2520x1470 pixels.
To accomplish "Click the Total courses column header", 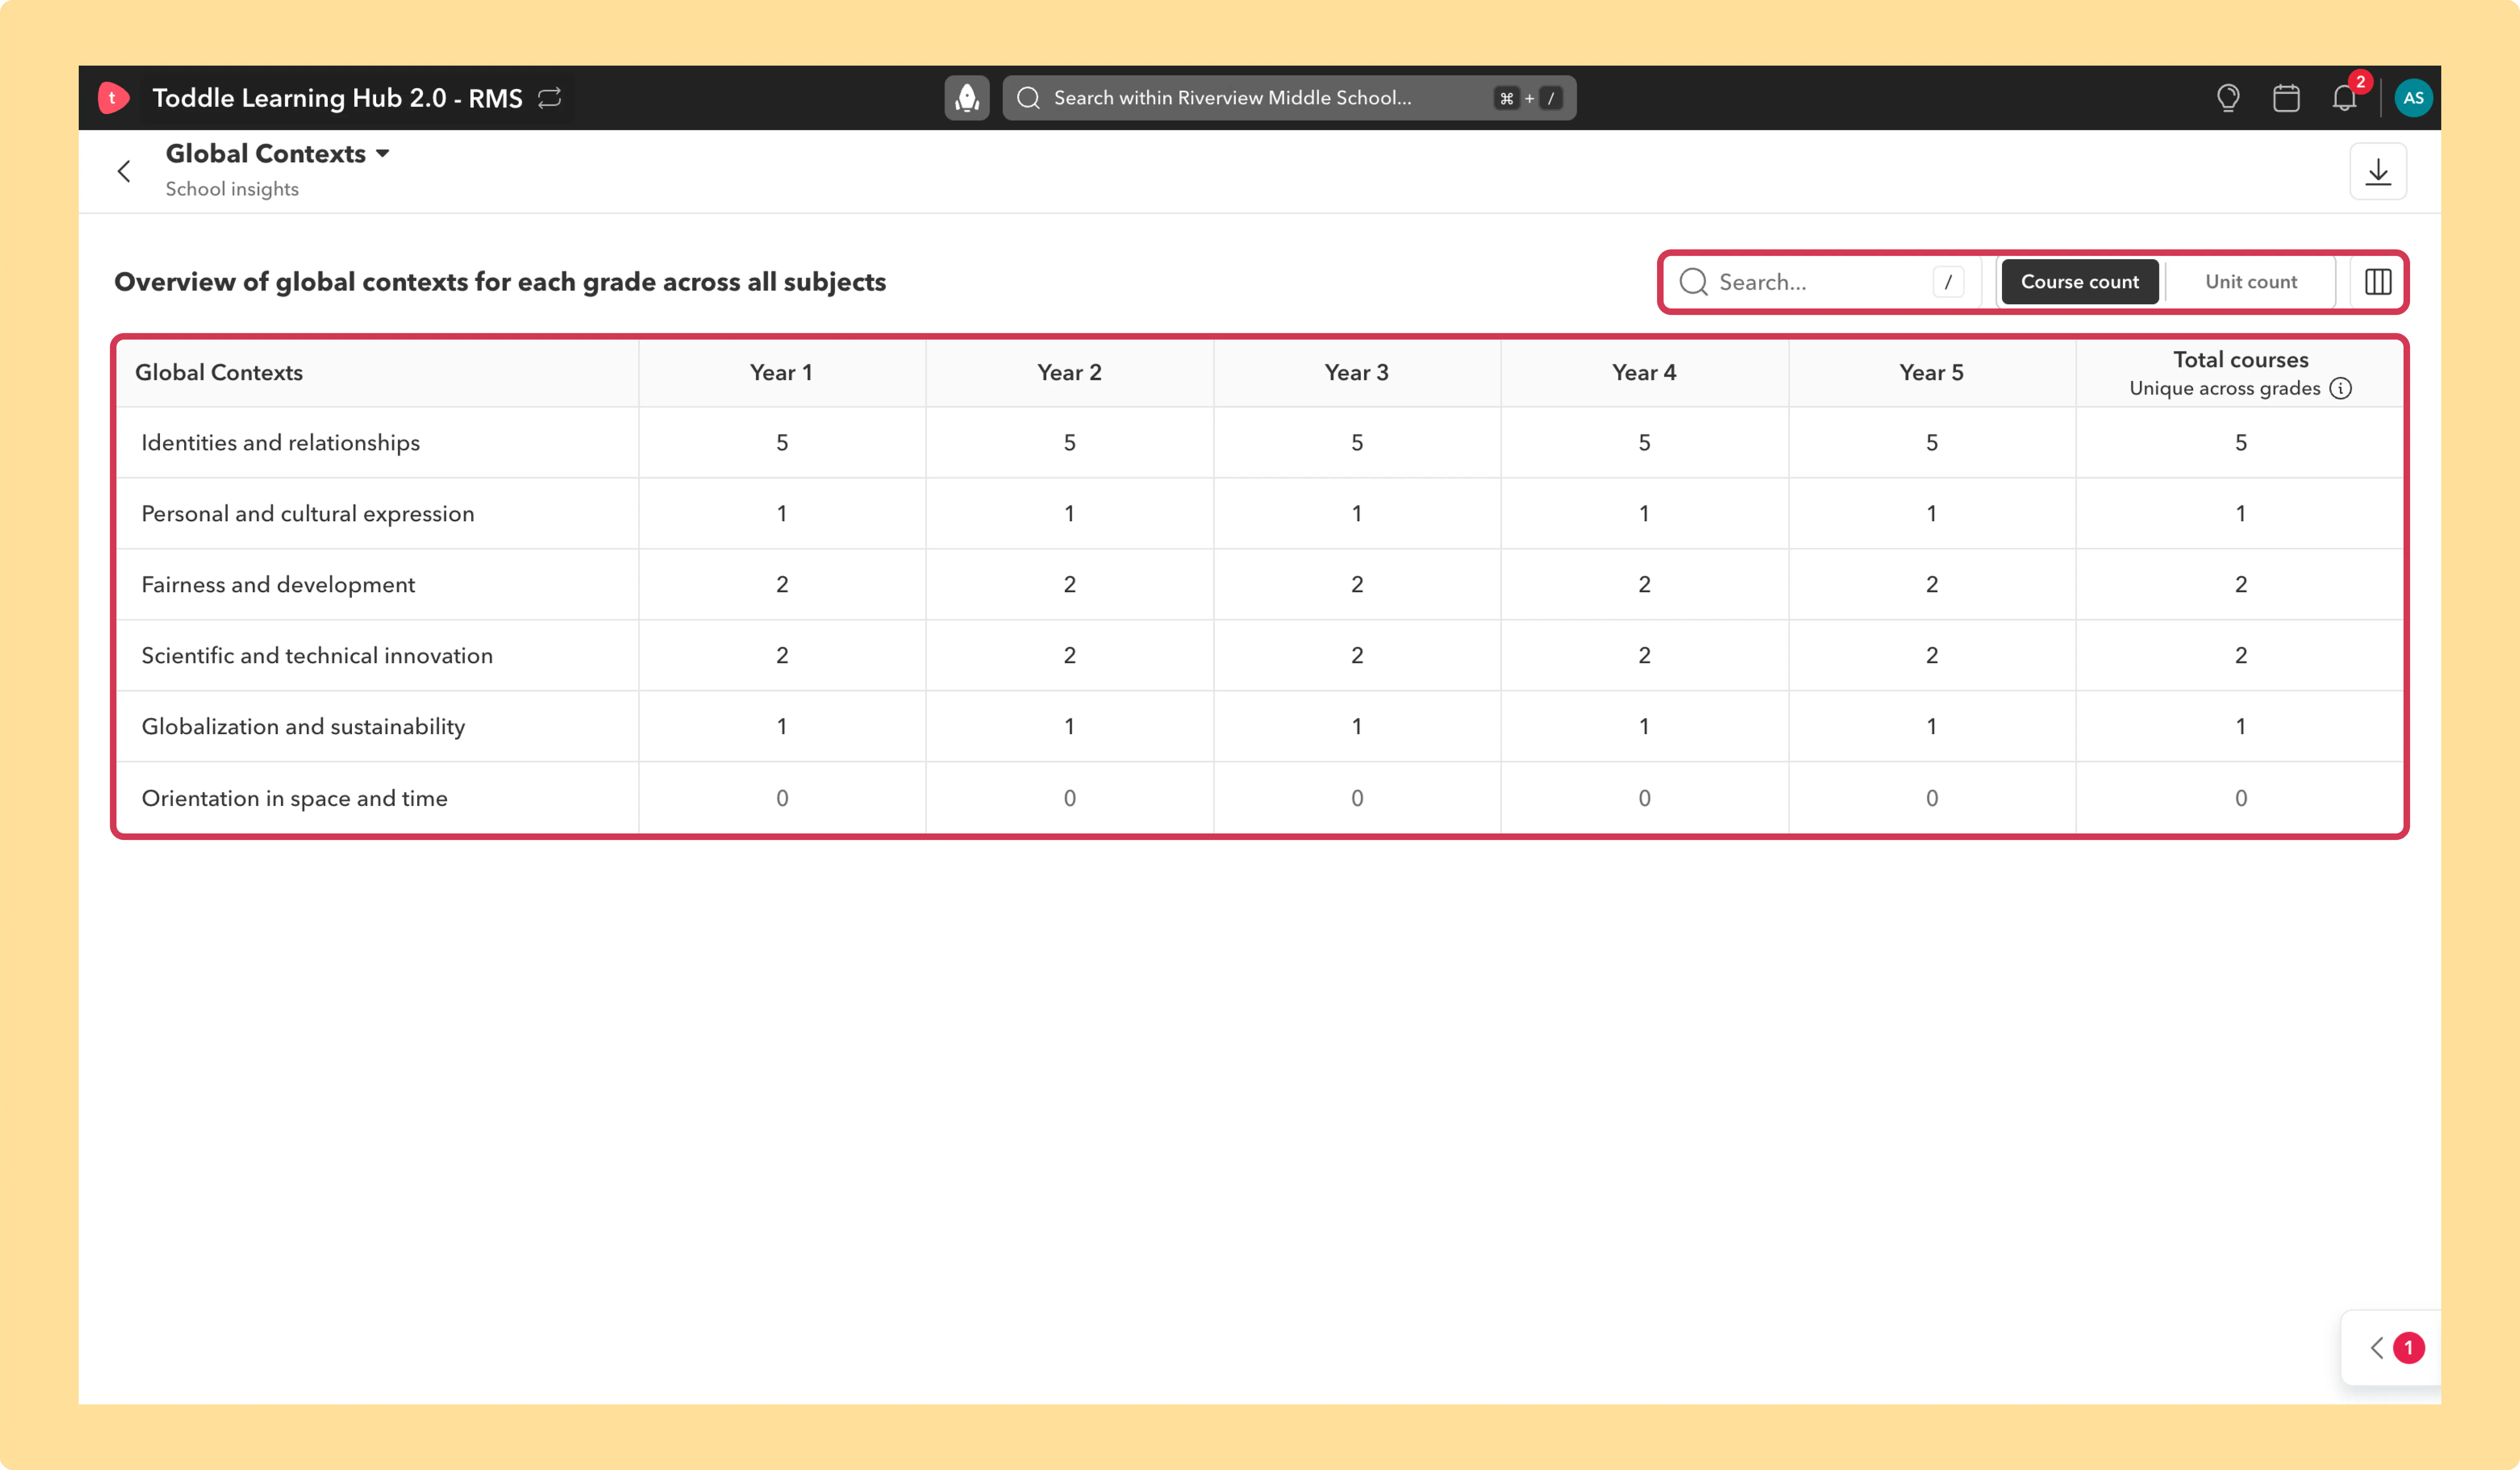I will point(2240,372).
